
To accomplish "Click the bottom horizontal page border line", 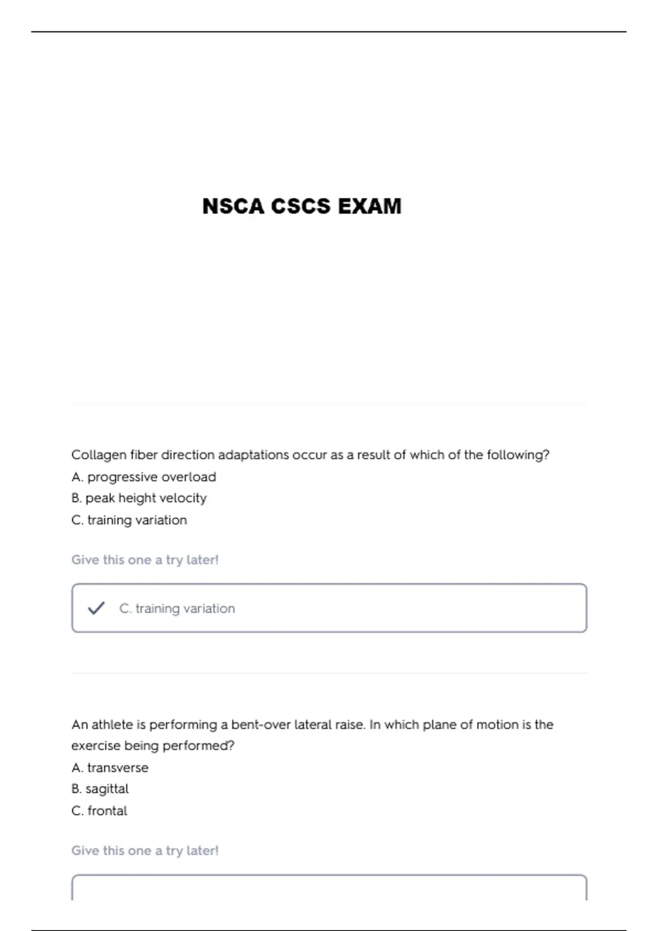I will pyautogui.click(x=328, y=930).
